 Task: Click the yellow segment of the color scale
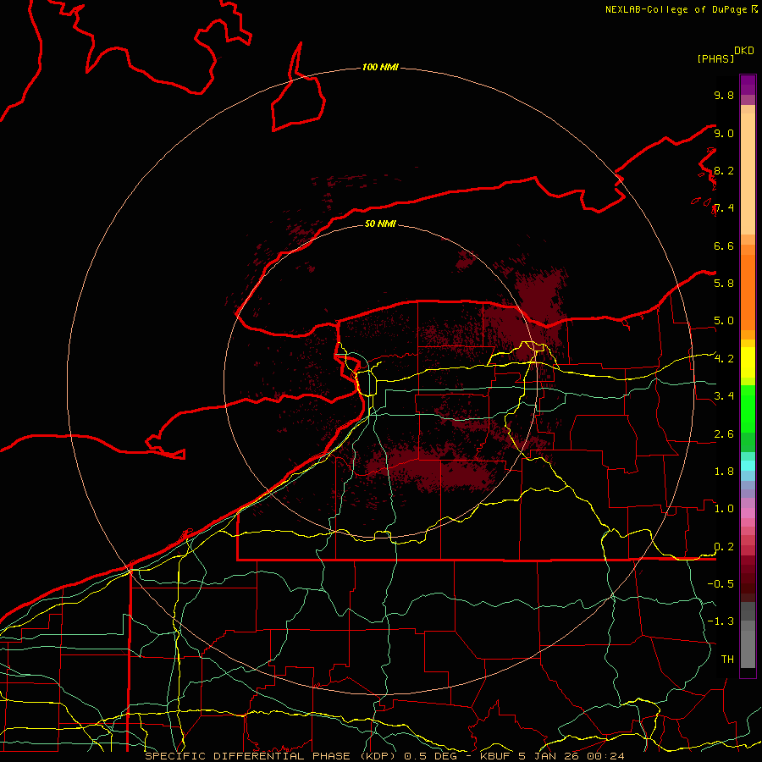pyautogui.click(x=748, y=362)
